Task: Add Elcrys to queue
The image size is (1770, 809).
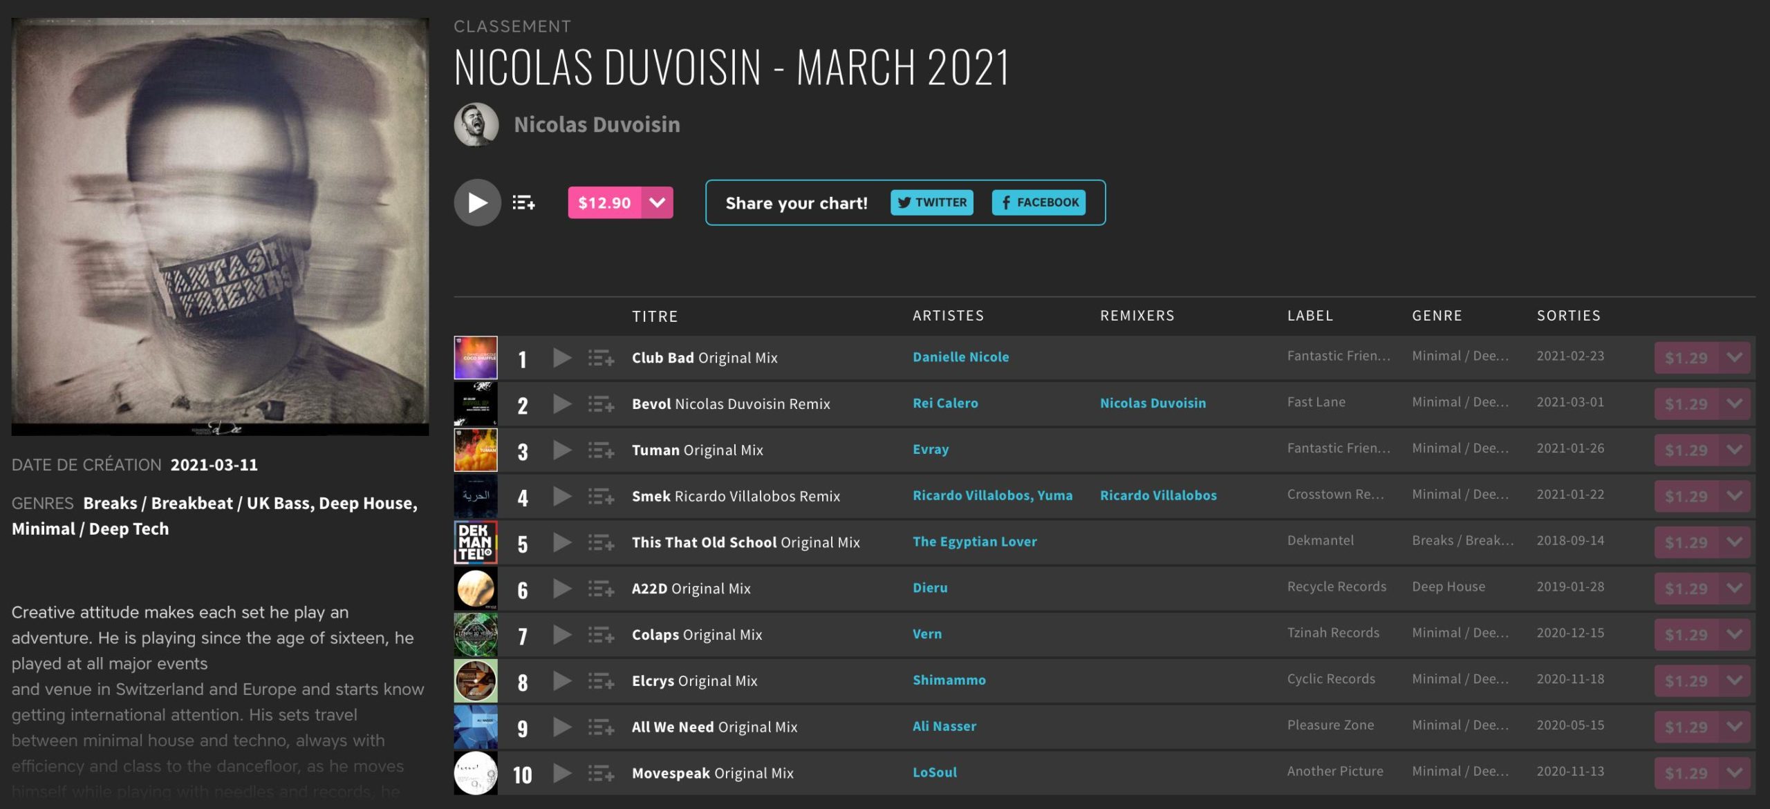Action: tap(601, 681)
